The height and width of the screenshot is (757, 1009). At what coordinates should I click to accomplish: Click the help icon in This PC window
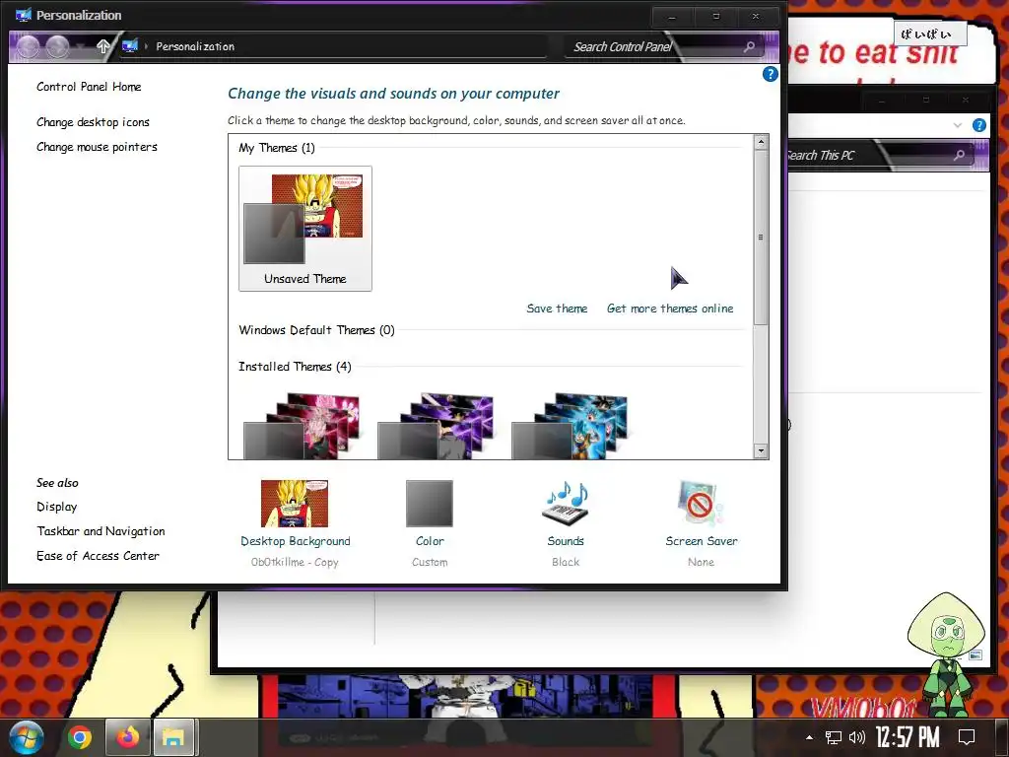(x=978, y=125)
